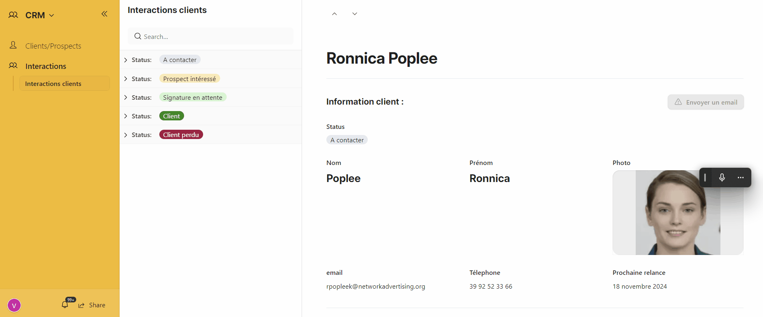763x317 pixels.
Task: Go to next record with down arrow
Action: (355, 14)
